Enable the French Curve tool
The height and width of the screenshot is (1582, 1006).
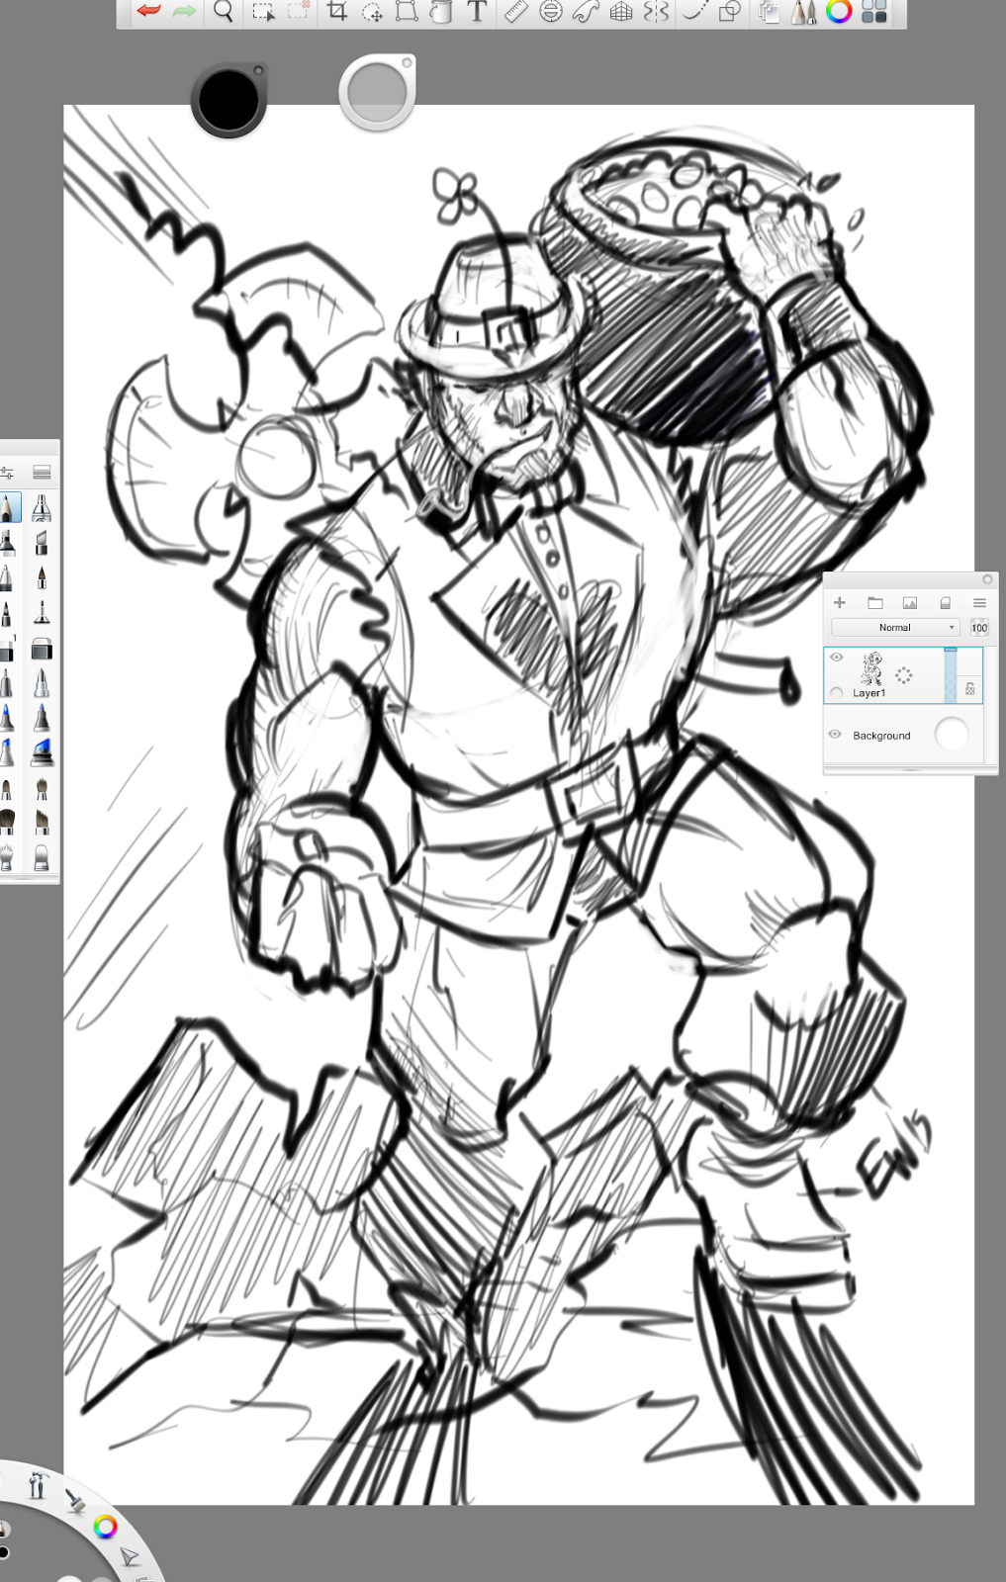pos(586,12)
